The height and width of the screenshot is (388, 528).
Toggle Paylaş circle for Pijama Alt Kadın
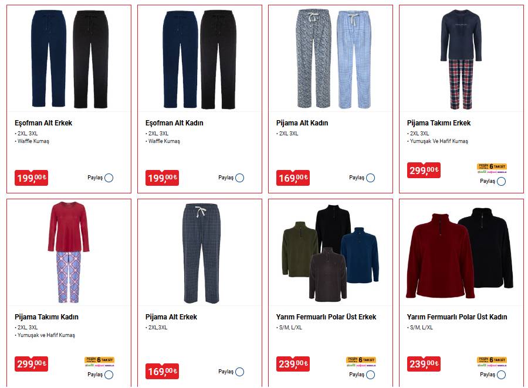370,178
